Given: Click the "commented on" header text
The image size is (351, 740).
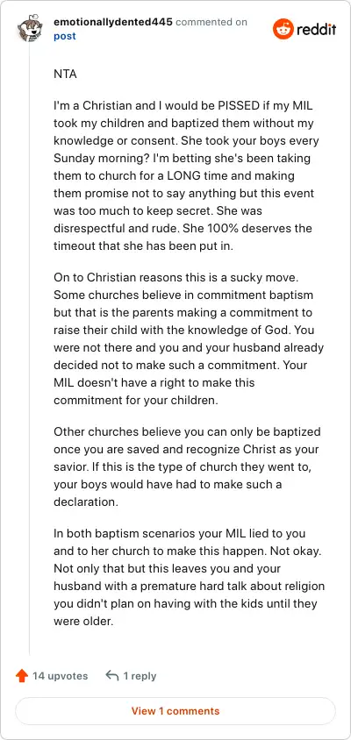Looking at the screenshot, I should 211,22.
